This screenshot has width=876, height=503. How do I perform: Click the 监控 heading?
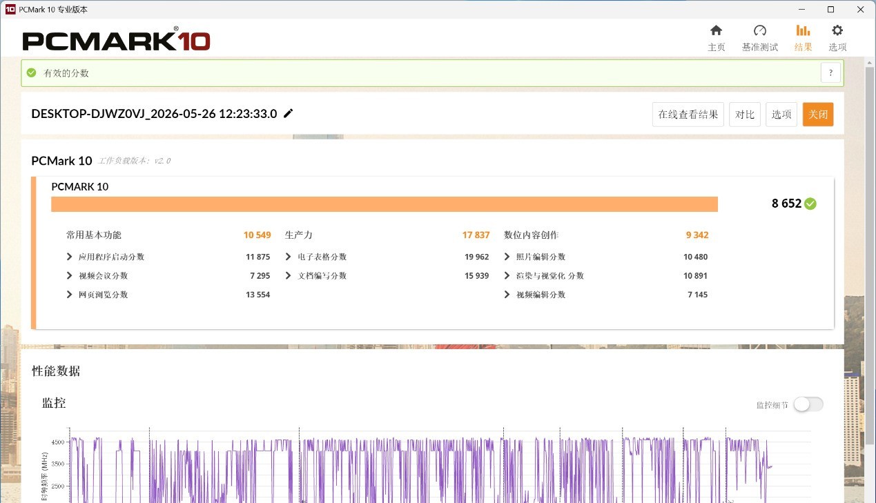point(54,403)
